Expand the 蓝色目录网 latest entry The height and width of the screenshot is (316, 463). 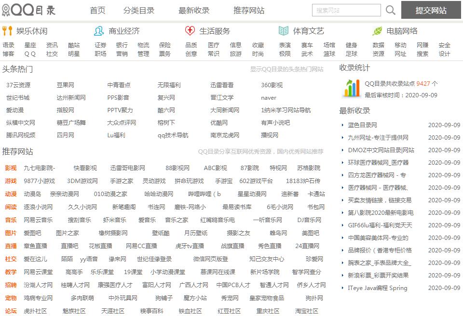pyautogui.click(x=362, y=125)
